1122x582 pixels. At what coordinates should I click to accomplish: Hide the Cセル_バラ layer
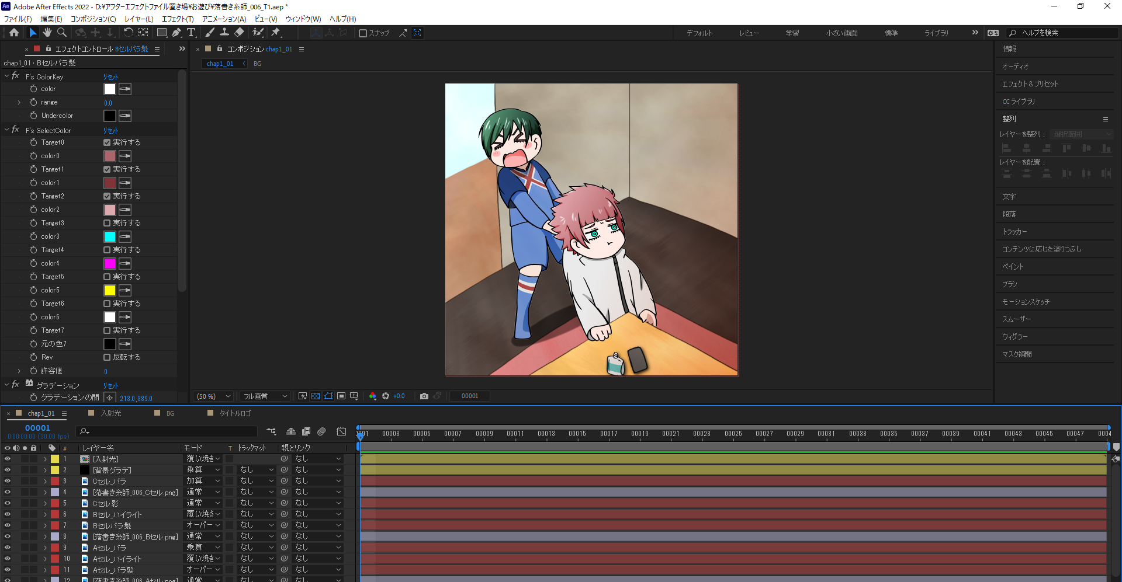[x=8, y=481]
